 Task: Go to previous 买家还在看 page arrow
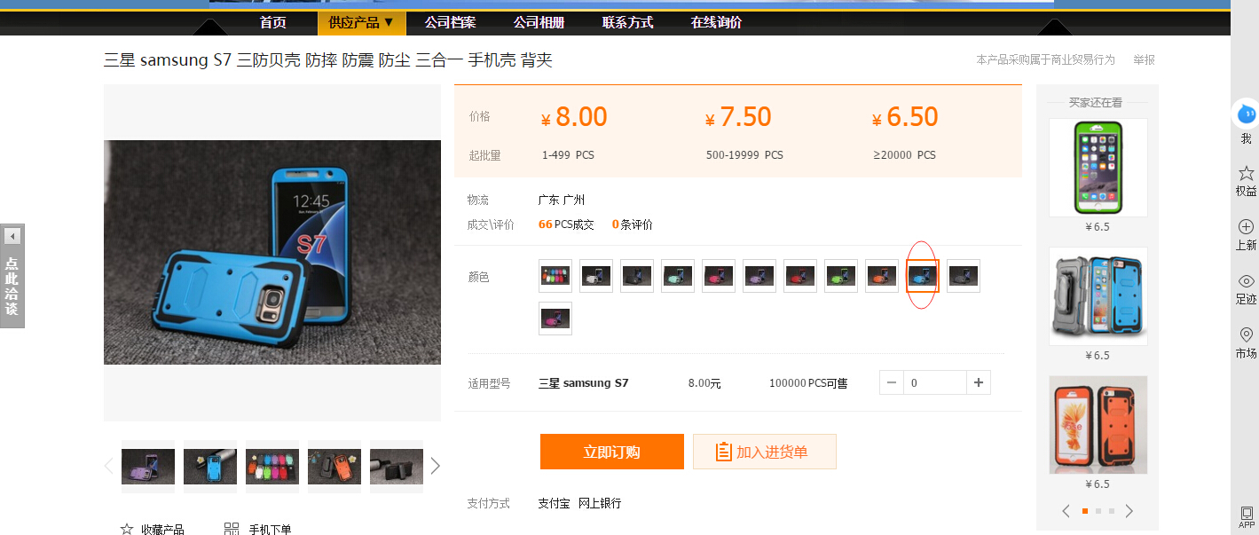pos(1066,511)
